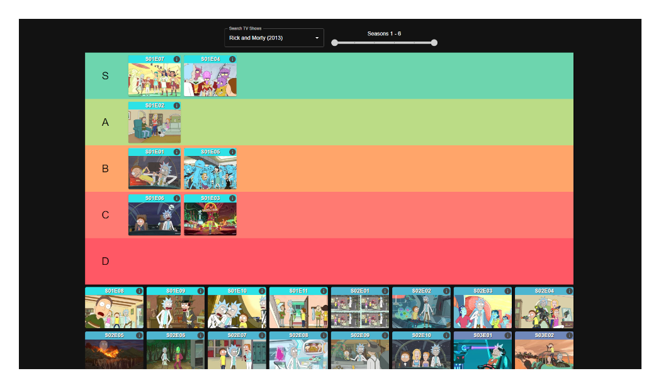Click the S01E03 info icon
This screenshot has width=661, height=388.
coord(232,199)
